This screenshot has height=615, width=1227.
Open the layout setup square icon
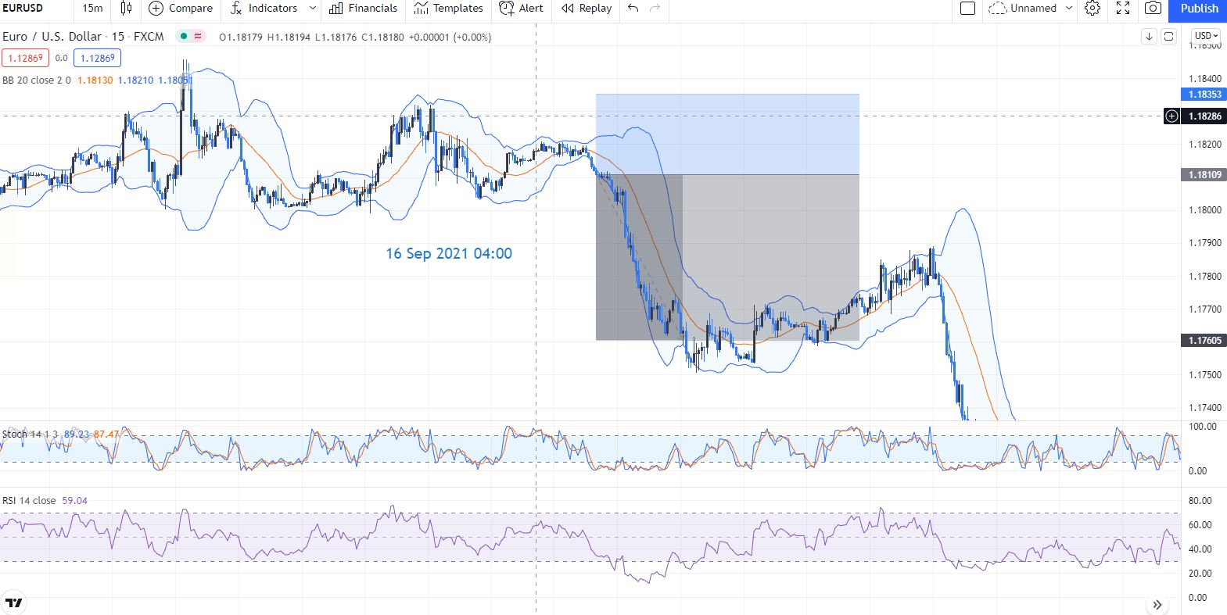(967, 9)
